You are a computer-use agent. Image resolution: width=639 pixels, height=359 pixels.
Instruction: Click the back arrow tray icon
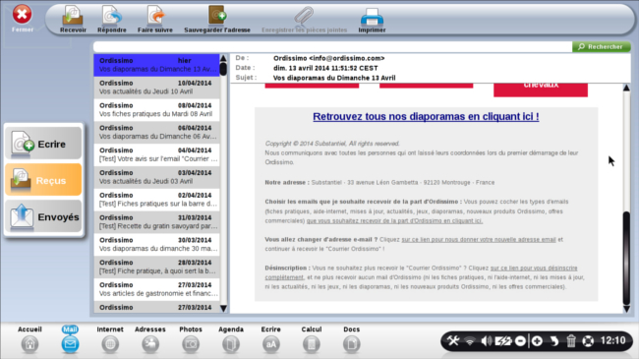pyautogui.click(x=554, y=340)
